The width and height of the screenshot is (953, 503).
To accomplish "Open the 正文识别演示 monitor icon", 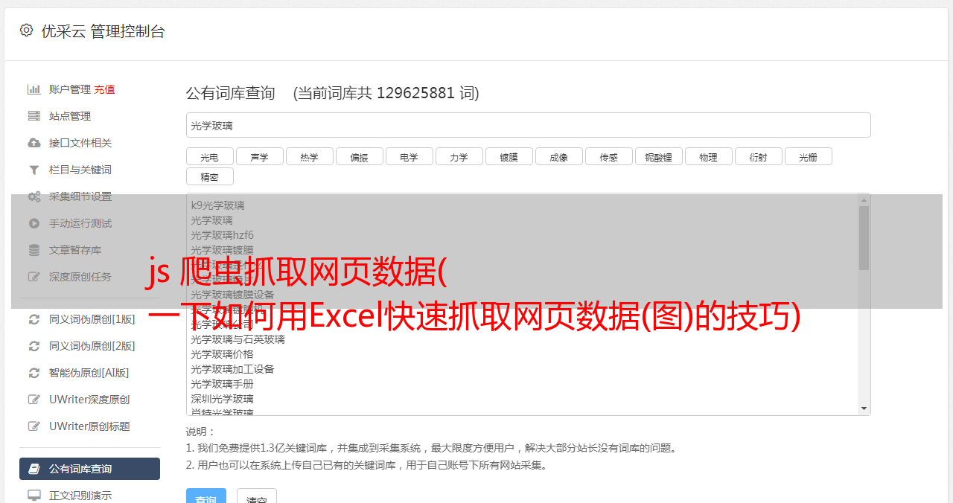I will [34, 495].
